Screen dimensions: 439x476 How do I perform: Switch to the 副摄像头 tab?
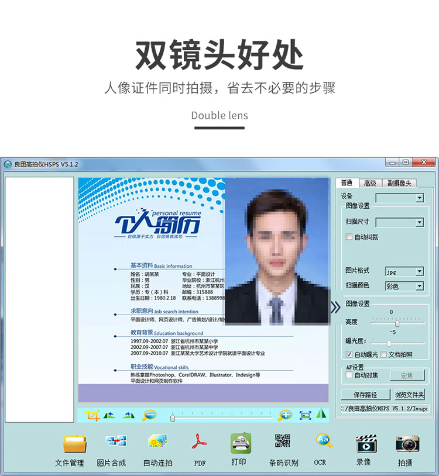[x=399, y=183]
